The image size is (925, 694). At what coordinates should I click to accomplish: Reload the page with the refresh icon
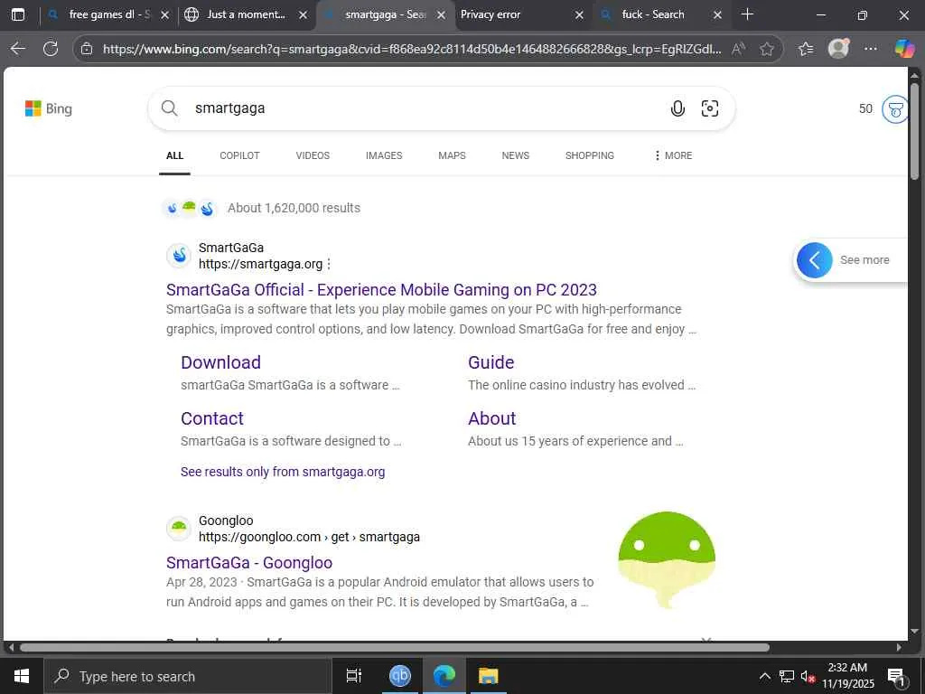tap(51, 49)
